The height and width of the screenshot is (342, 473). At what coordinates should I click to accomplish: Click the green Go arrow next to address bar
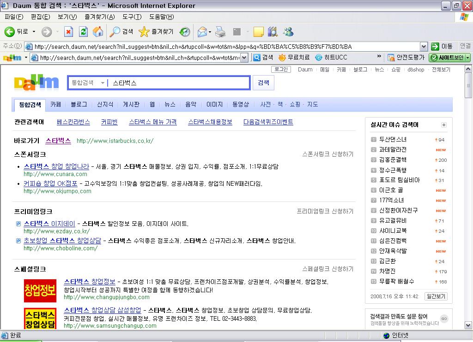pyautogui.click(x=435, y=47)
